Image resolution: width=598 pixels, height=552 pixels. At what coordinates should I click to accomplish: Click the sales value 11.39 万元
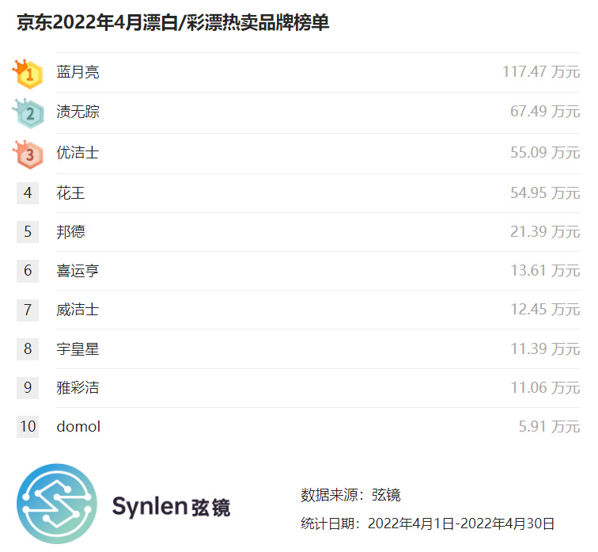tap(545, 349)
